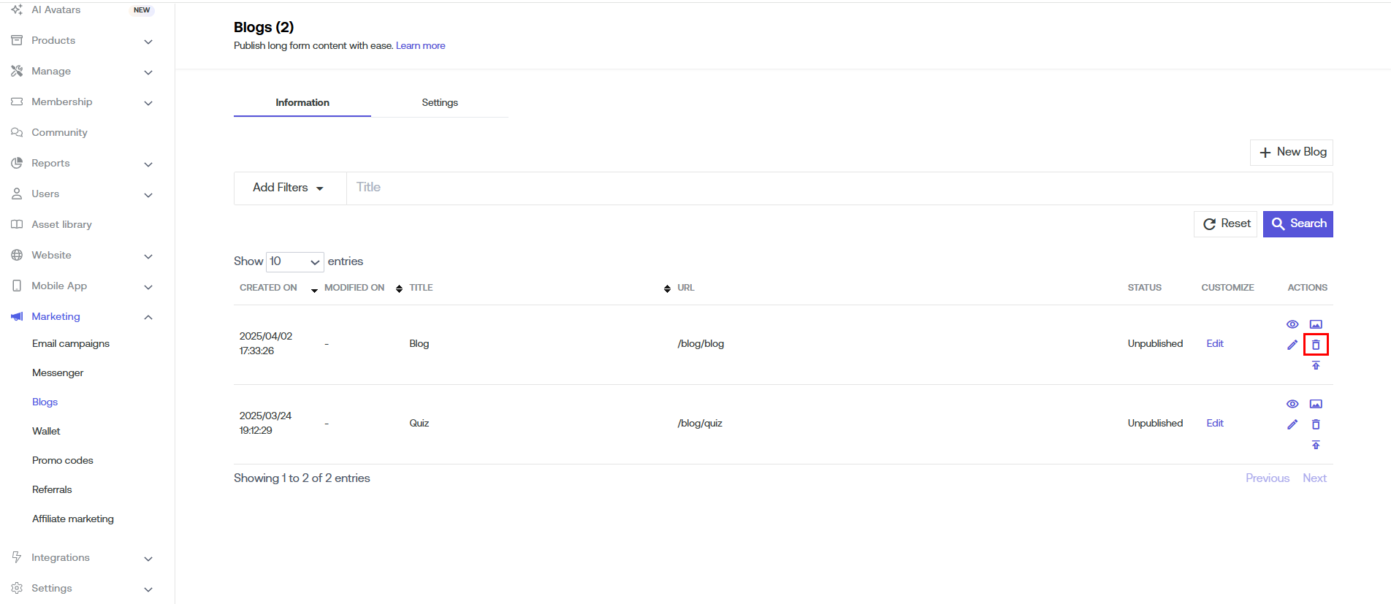The image size is (1391, 604).
Task: Open the Show entries count dropdown
Action: tap(294, 261)
